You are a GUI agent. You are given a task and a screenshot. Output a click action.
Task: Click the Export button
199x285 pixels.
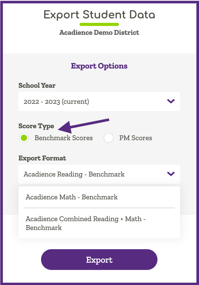99,260
